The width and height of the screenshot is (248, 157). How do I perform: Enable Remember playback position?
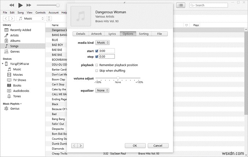click(97, 65)
